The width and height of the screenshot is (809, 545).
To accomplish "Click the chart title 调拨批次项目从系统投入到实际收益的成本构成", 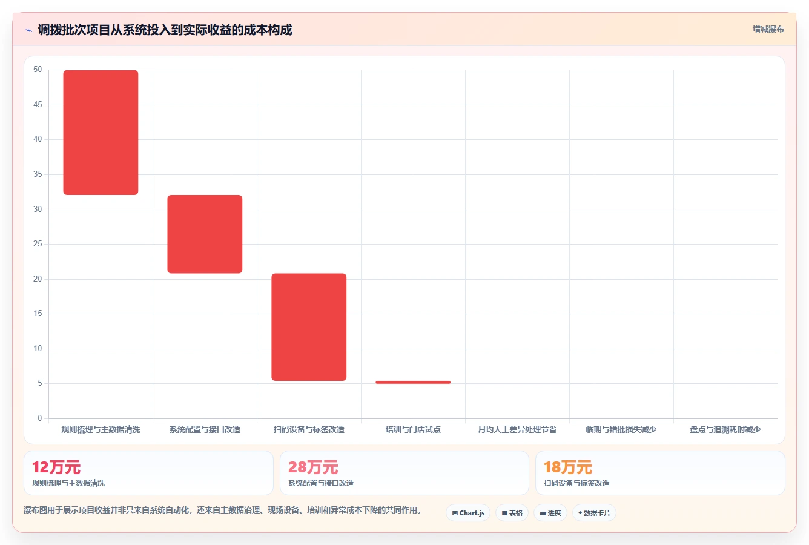I will pyautogui.click(x=165, y=30).
